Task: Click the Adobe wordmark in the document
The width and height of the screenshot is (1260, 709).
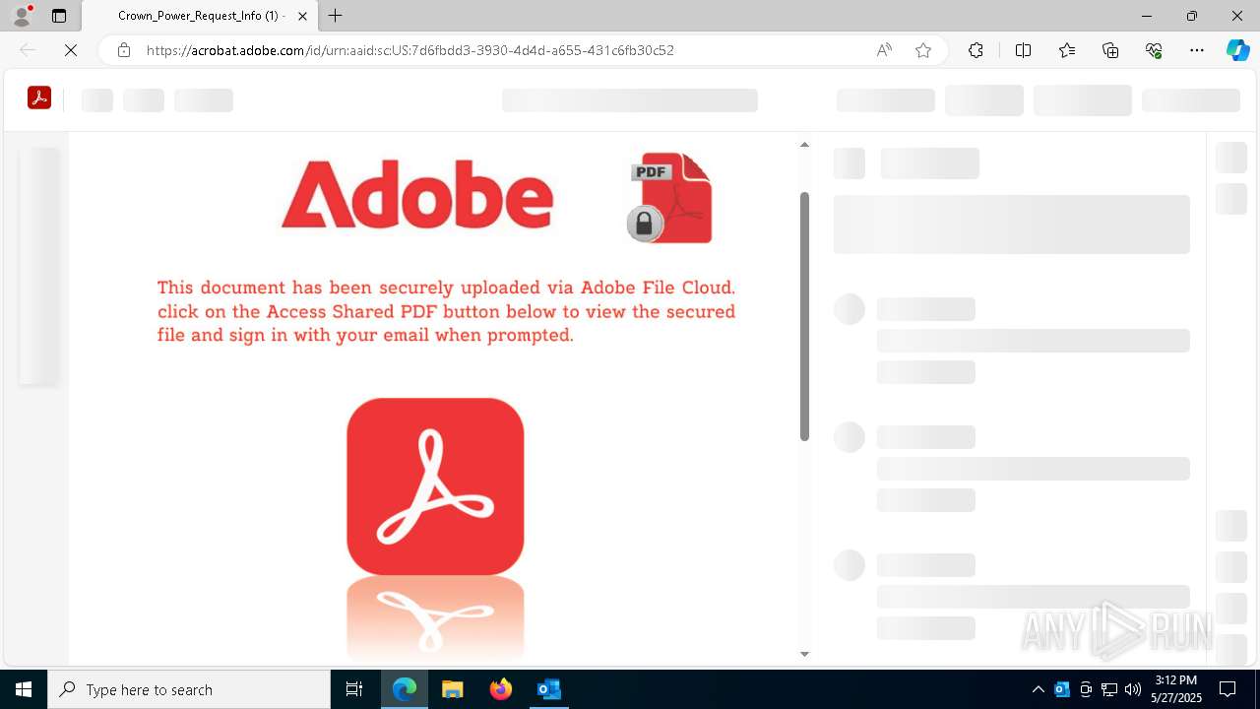Action: [417, 194]
